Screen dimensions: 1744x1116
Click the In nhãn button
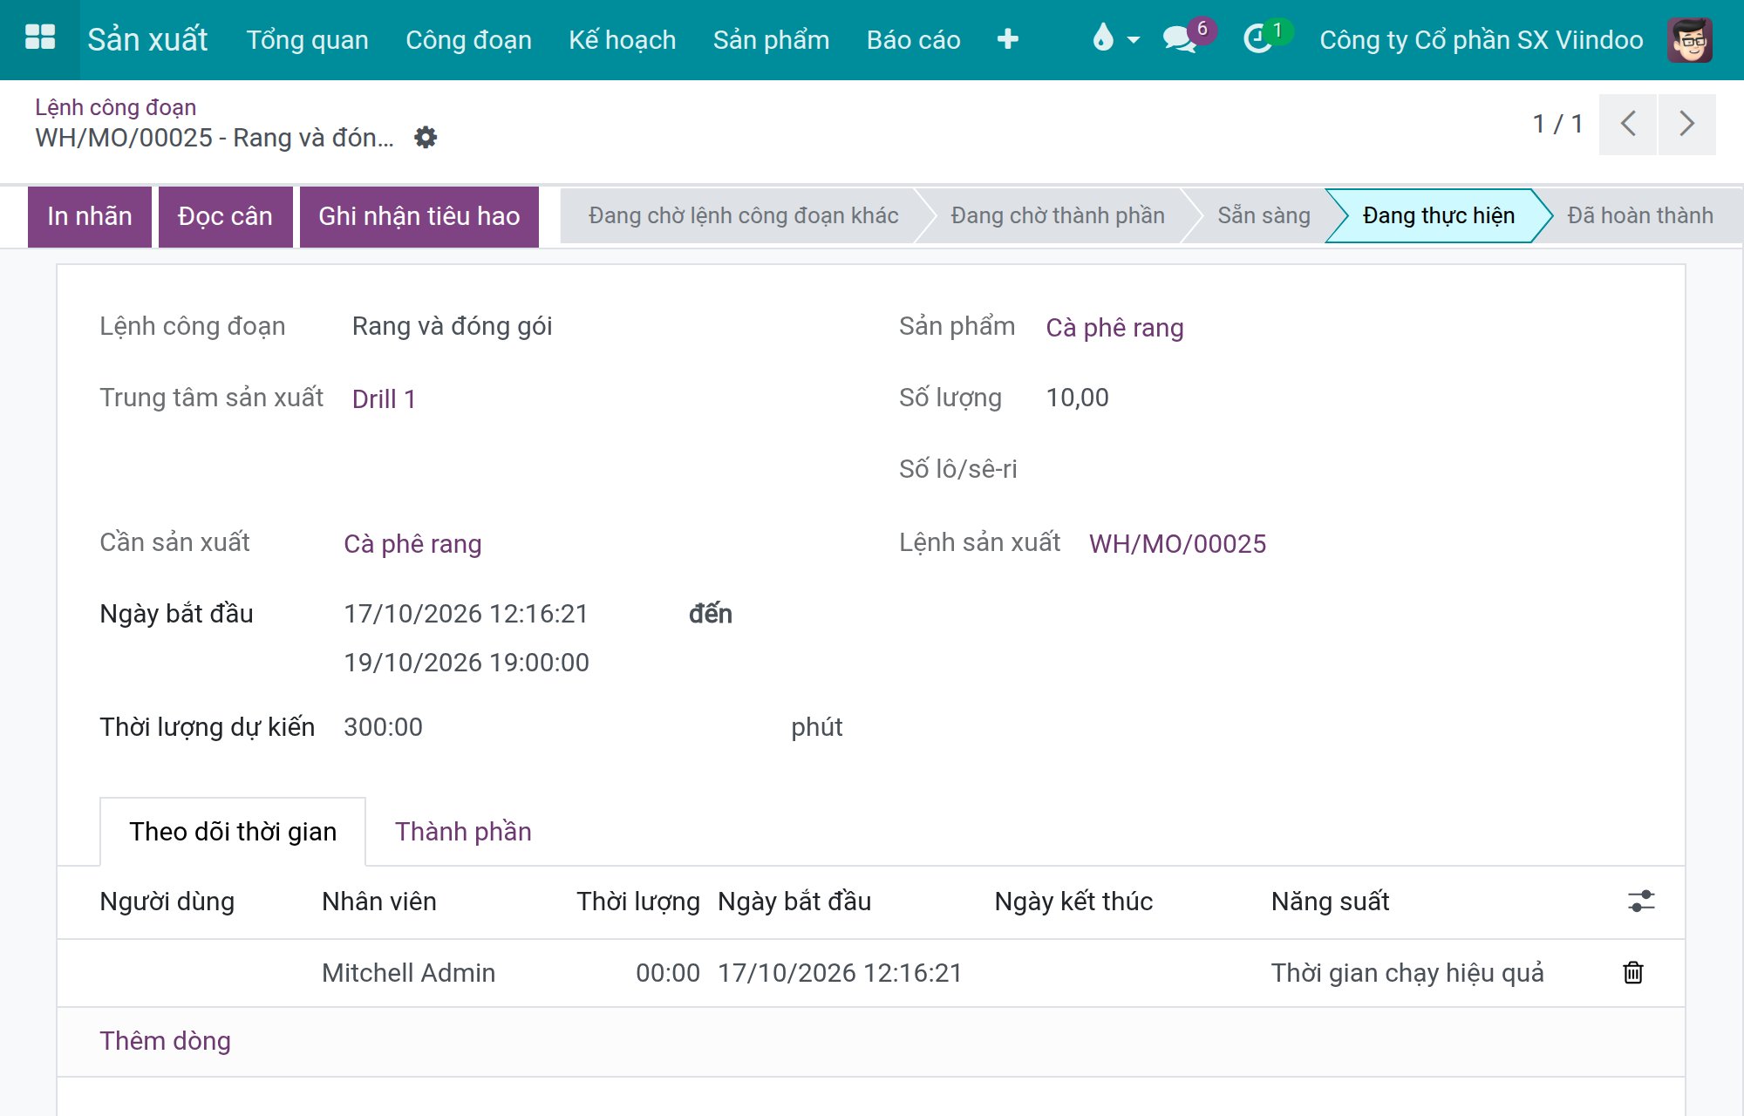point(90,216)
